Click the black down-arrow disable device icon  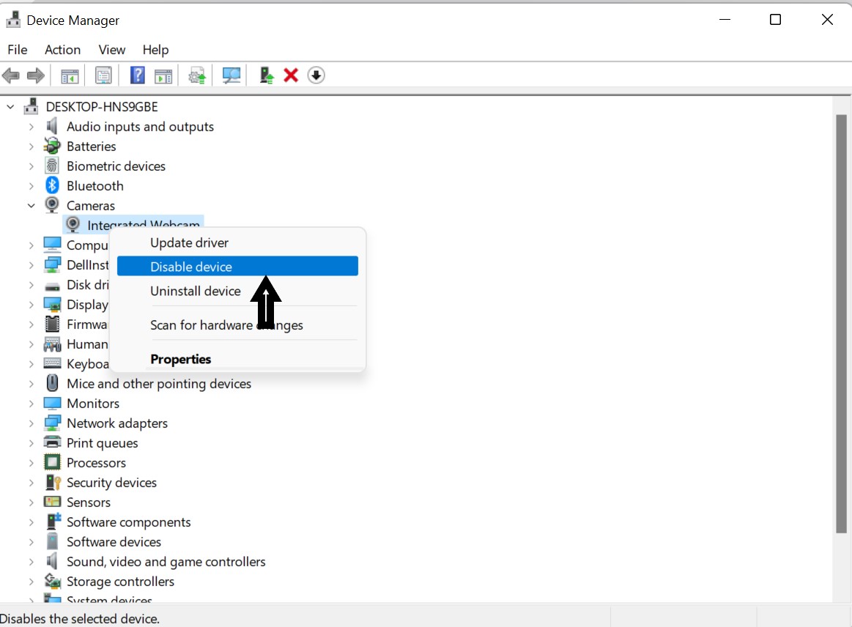pyautogui.click(x=316, y=75)
